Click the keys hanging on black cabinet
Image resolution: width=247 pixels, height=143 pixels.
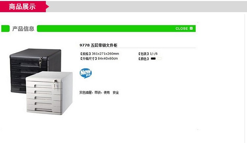click(x=41, y=62)
